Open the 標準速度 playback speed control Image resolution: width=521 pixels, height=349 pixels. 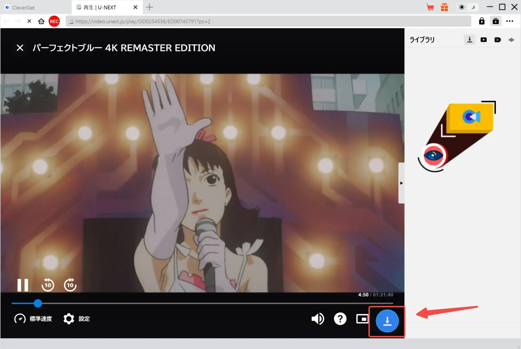(33, 319)
